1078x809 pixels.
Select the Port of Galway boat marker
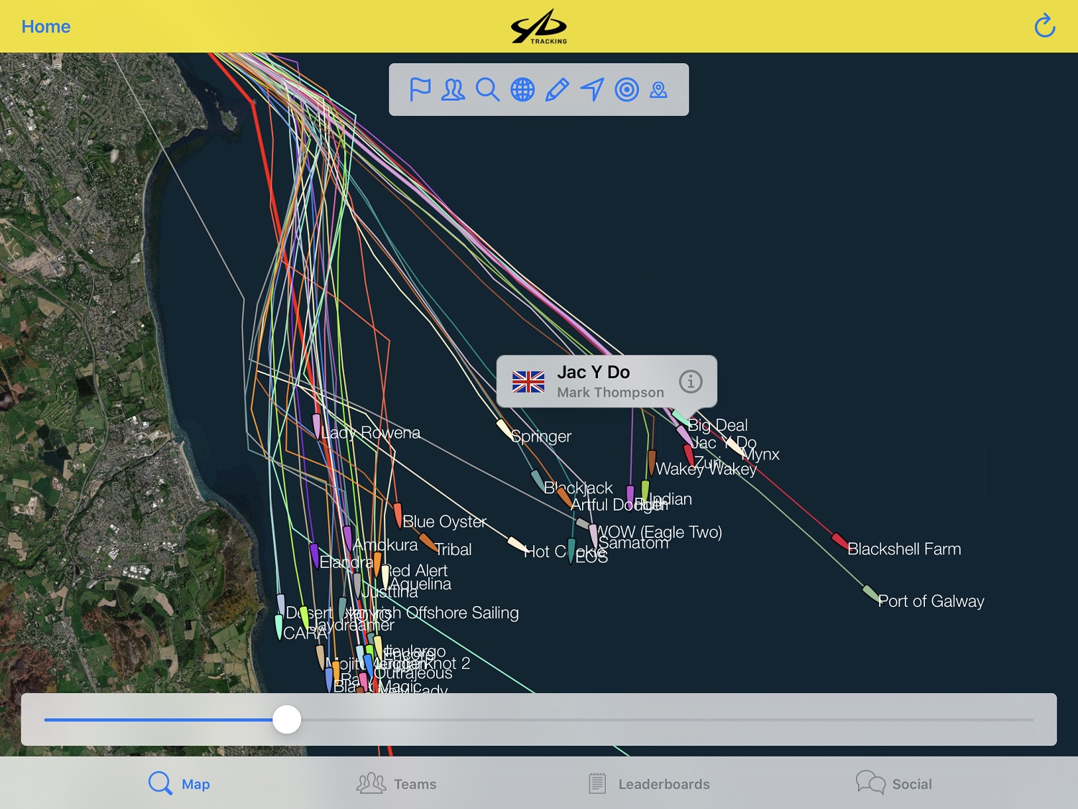point(870,594)
